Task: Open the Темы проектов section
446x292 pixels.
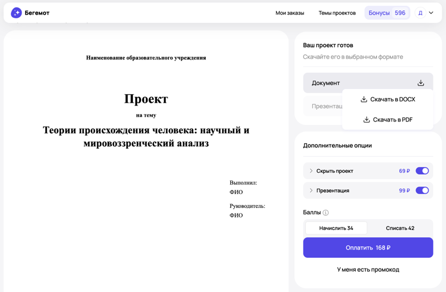Action: point(336,13)
